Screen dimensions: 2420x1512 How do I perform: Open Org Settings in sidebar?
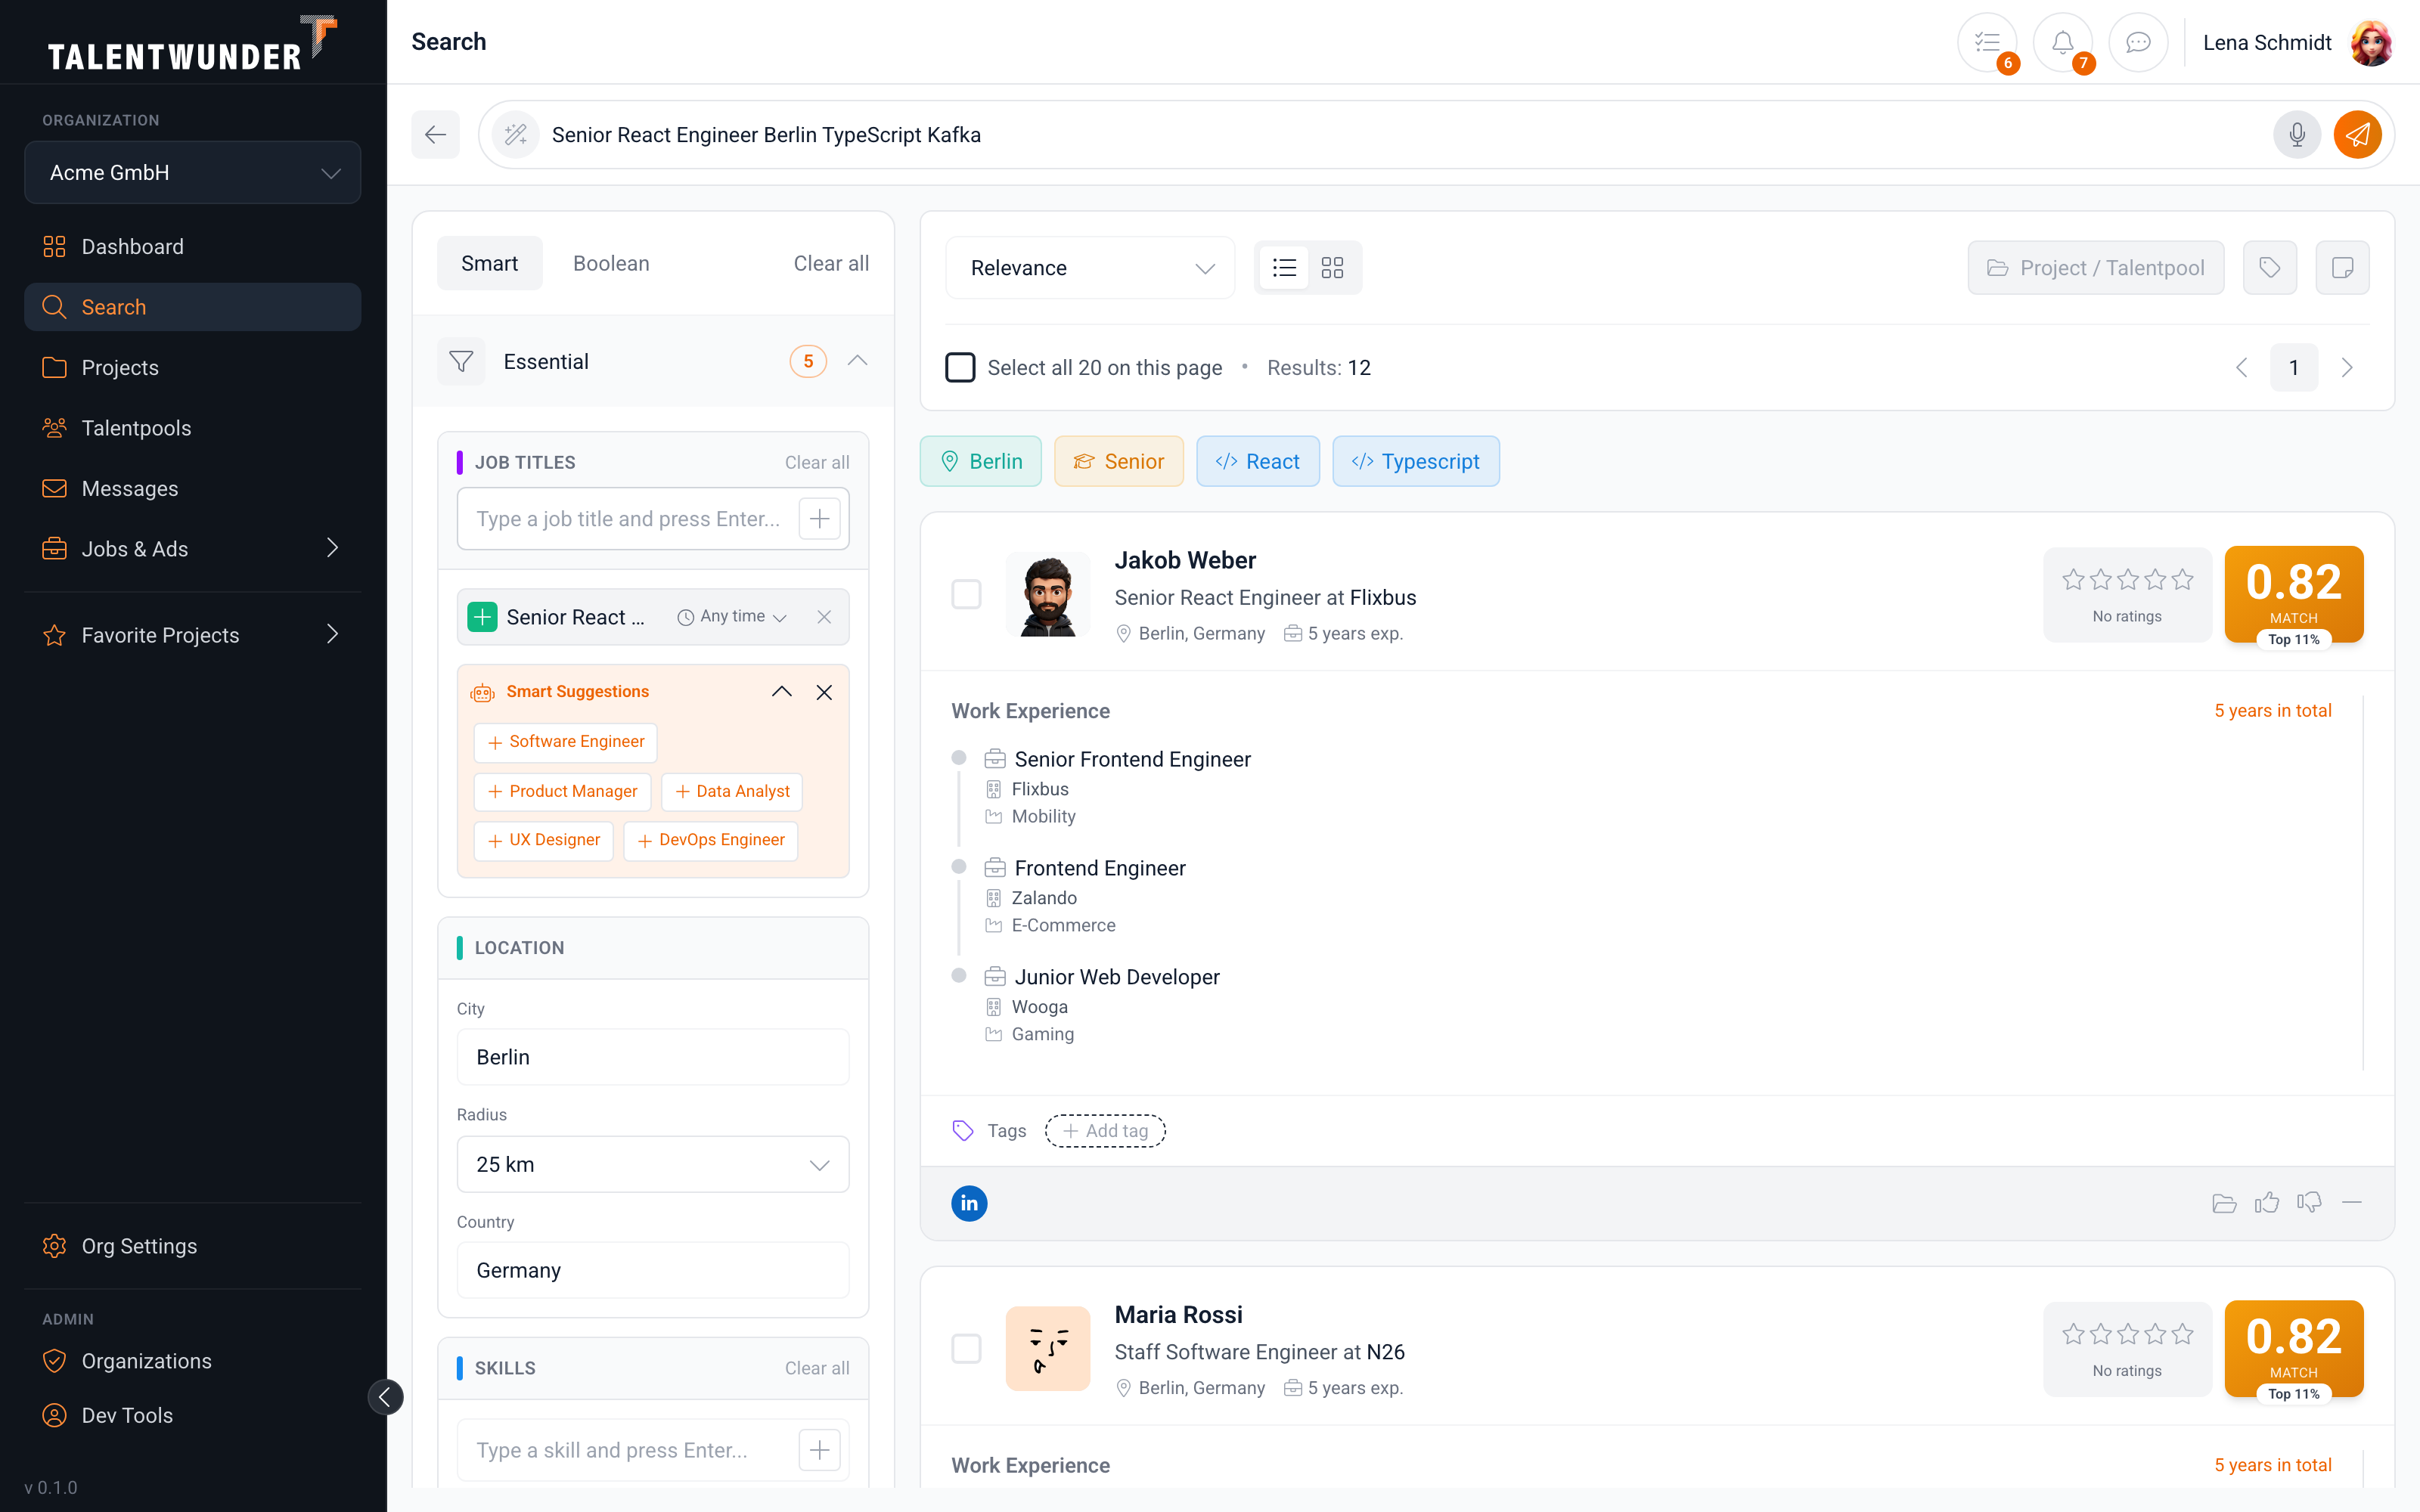[x=193, y=1245]
